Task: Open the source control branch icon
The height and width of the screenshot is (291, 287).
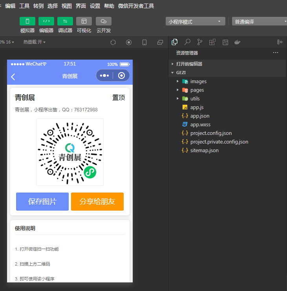Action: (200, 42)
